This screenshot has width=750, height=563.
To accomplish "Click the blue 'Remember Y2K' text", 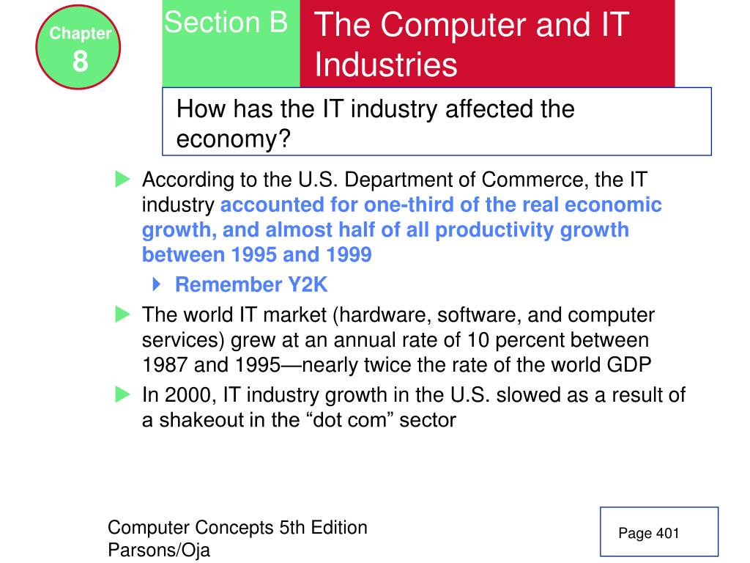I will point(251,284).
